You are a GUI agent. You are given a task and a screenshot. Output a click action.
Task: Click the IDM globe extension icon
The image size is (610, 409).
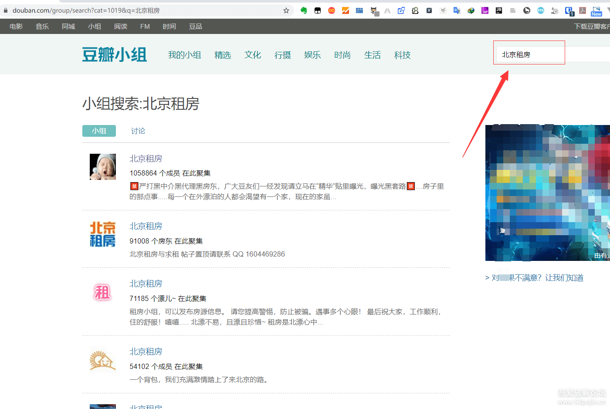pyautogui.click(x=471, y=10)
